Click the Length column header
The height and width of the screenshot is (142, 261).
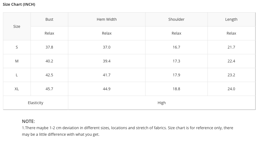(231, 19)
